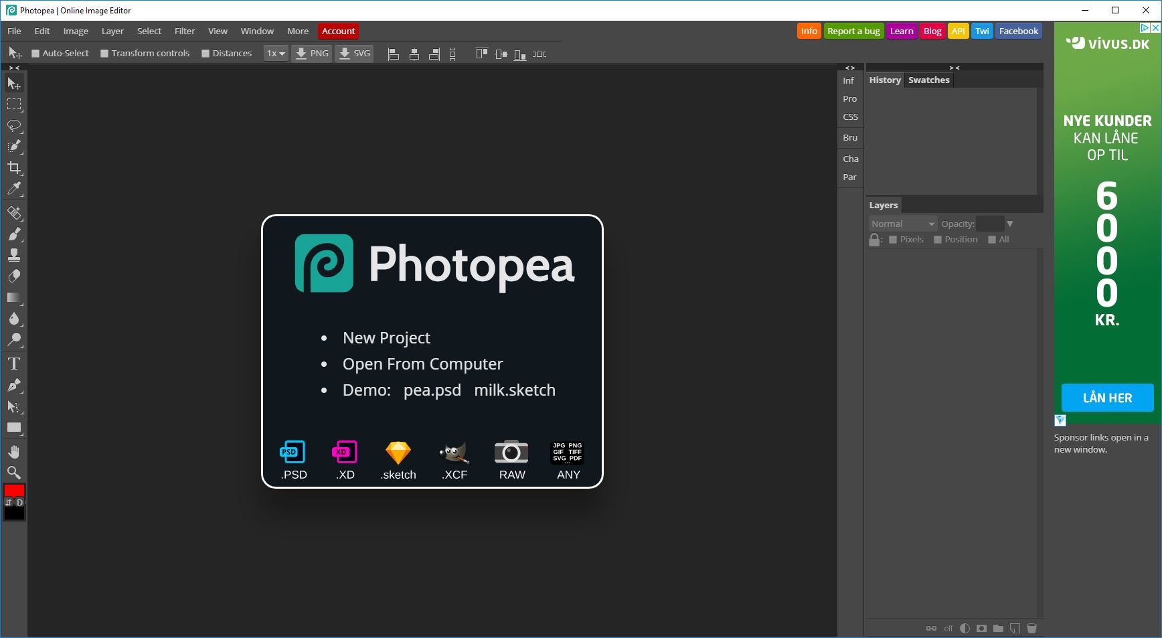Screen dimensions: 1162x638
Task: Collapse the left toolbar with its arrows
Action: click(14, 68)
